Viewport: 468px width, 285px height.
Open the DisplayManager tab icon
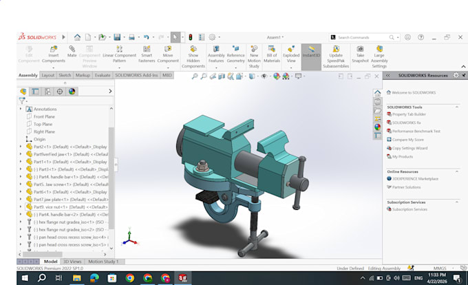tap(72, 92)
